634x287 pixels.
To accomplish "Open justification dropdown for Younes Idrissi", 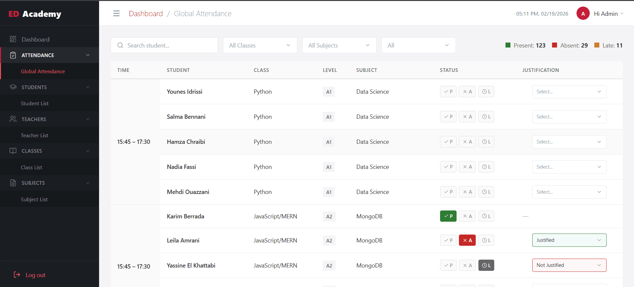I will (x=569, y=92).
